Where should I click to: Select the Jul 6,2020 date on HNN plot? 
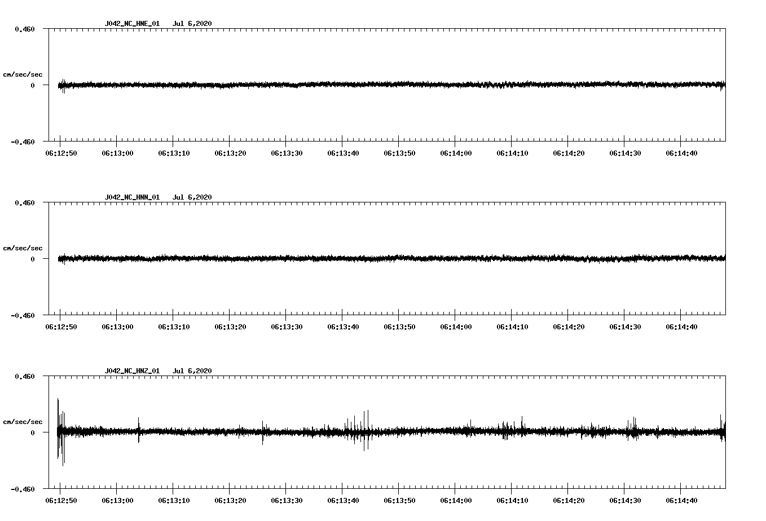point(192,197)
